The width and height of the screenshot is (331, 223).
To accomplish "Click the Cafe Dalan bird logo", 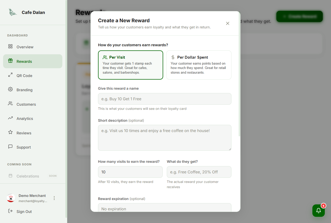I will (13, 12).
